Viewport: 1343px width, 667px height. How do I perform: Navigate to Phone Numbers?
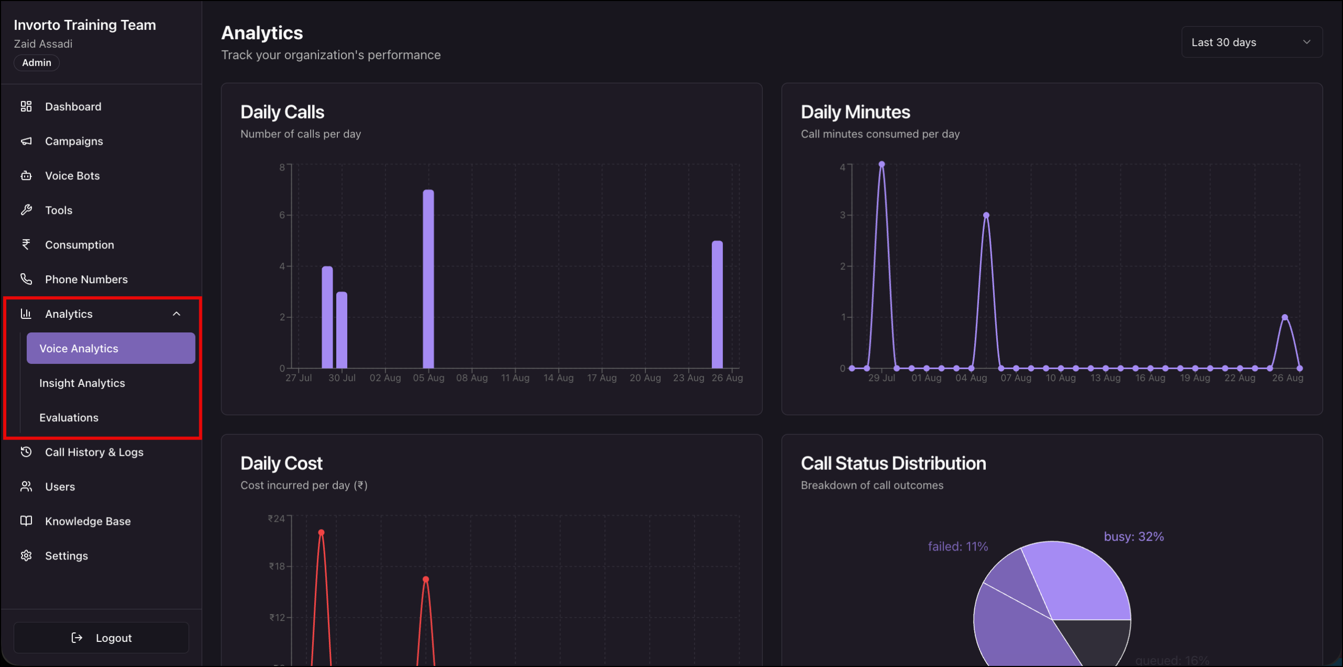tap(101, 279)
